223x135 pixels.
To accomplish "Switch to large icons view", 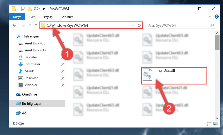I will click(215, 124).
